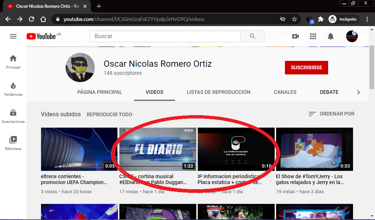The width and height of the screenshot is (375, 220).
Task: Expand the Videos subidos selector
Action: [61, 114]
